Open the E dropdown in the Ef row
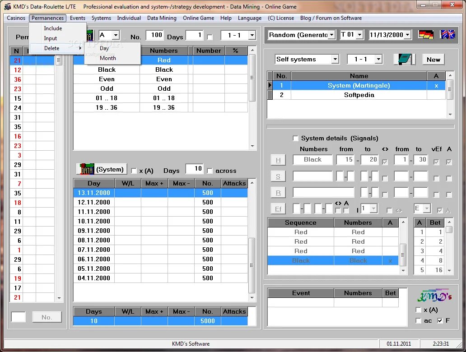 427,208
